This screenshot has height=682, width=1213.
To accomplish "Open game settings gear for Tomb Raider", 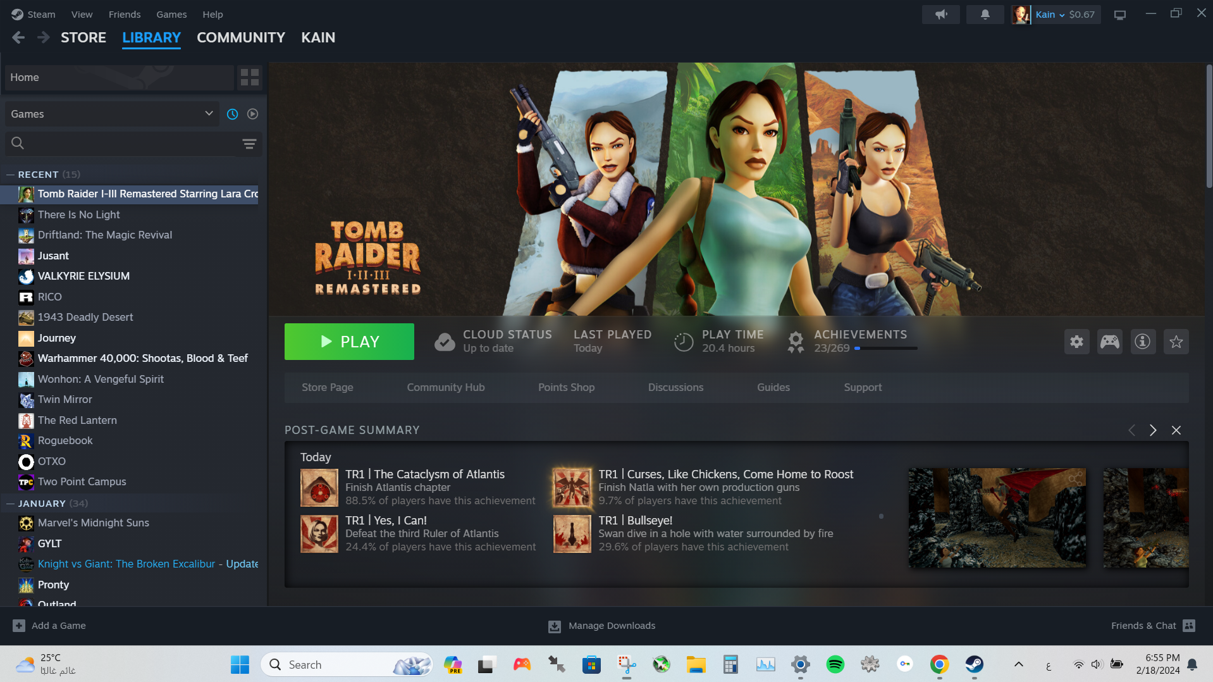I will coord(1076,342).
